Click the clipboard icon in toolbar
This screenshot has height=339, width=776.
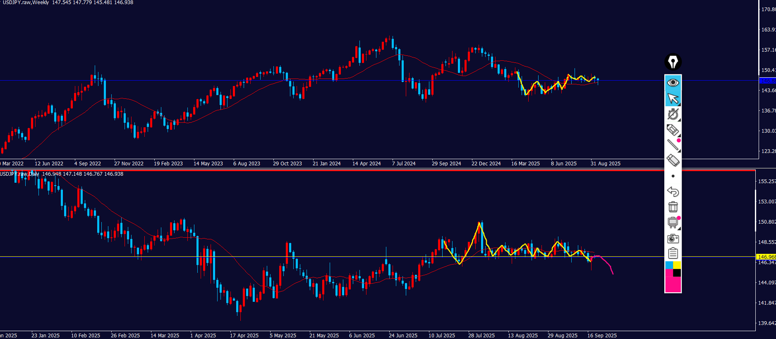click(673, 253)
